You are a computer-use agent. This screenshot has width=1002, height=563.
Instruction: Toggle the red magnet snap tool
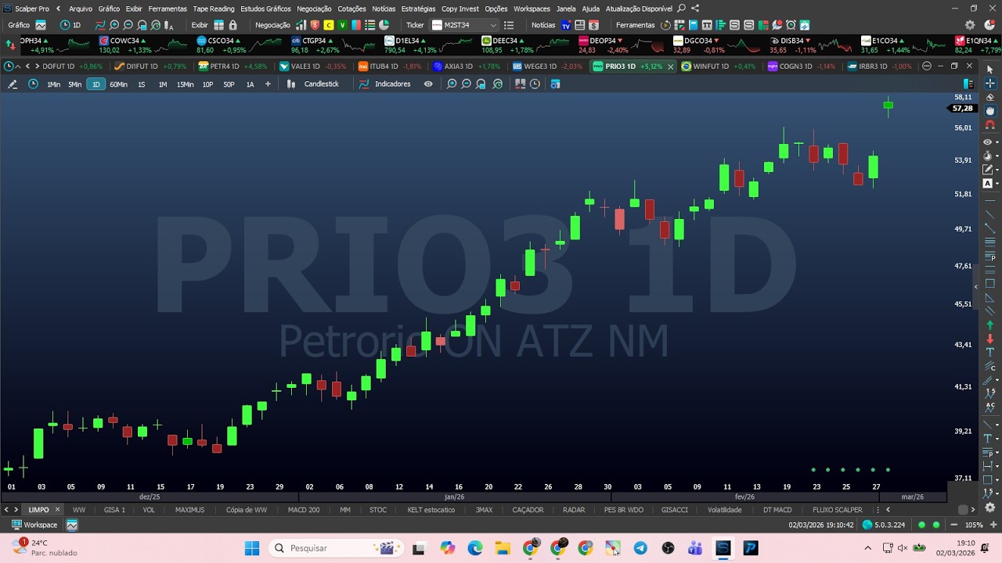tap(989, 125)
